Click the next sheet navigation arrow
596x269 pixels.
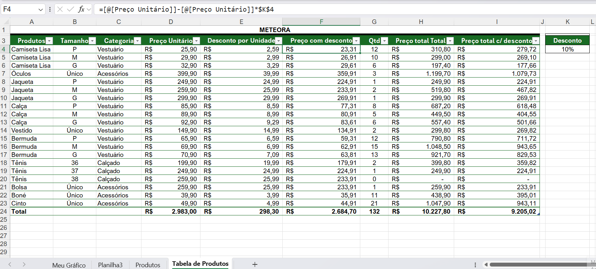tap(24, 264)
